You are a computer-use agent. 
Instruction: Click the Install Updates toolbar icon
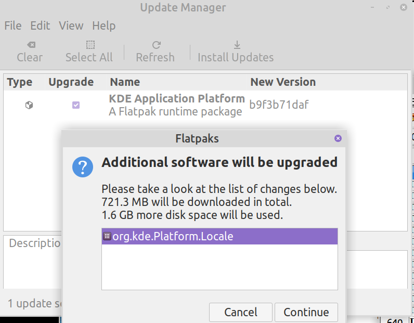236,45
